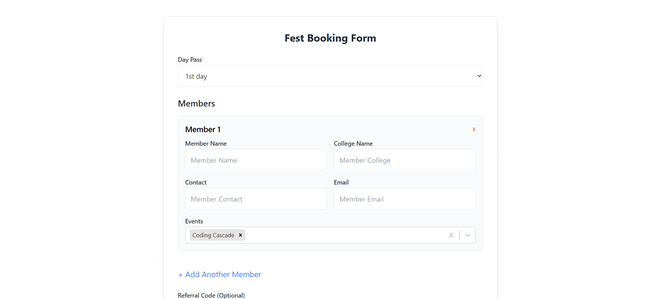
Task: Expand the Events dropdown chevron
Action: coord(467,235)
